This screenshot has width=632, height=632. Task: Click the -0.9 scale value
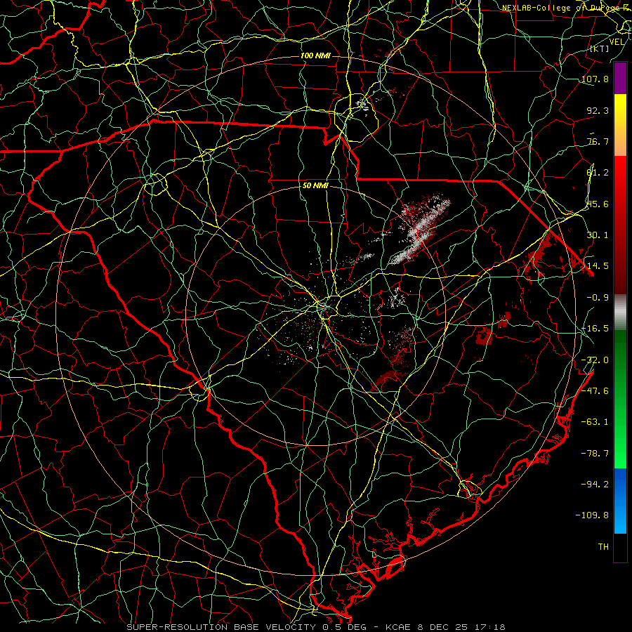tap(598, 298)
